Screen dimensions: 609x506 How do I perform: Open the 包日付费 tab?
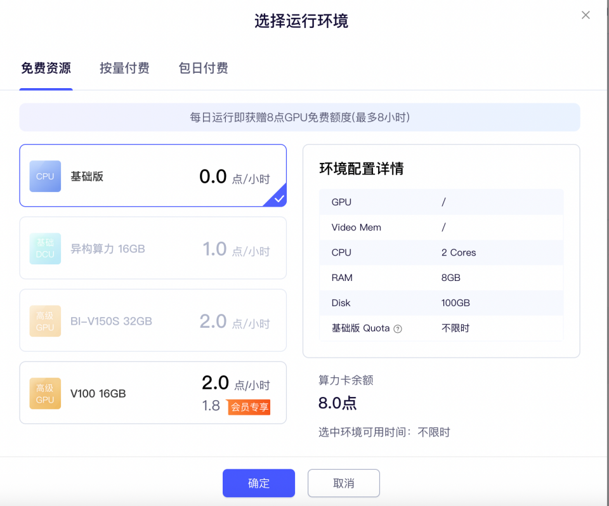tap(203, 68)
